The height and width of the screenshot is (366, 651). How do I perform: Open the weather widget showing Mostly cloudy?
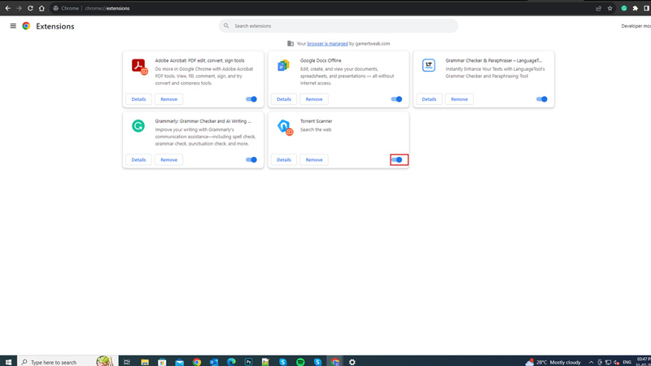553,362
